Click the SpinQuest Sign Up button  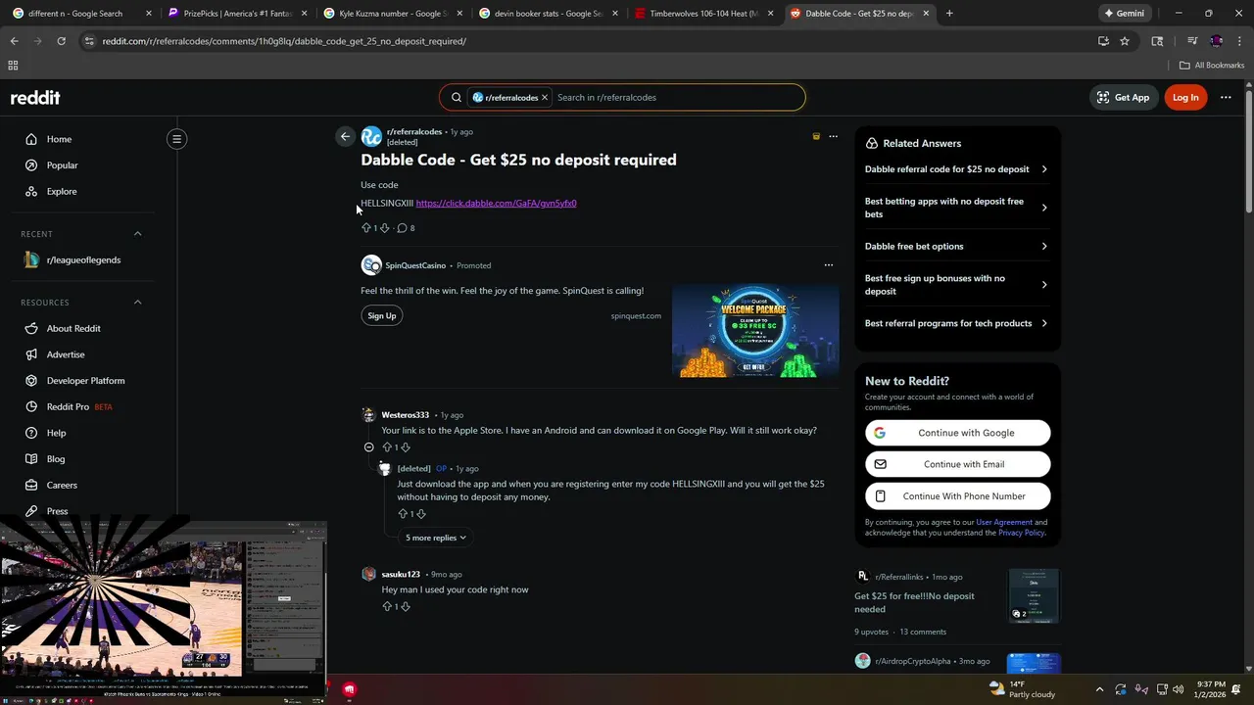(382, 315)
